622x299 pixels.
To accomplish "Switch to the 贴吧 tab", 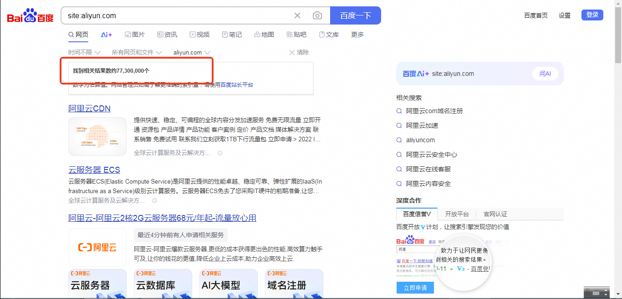I will click(296, 35).
